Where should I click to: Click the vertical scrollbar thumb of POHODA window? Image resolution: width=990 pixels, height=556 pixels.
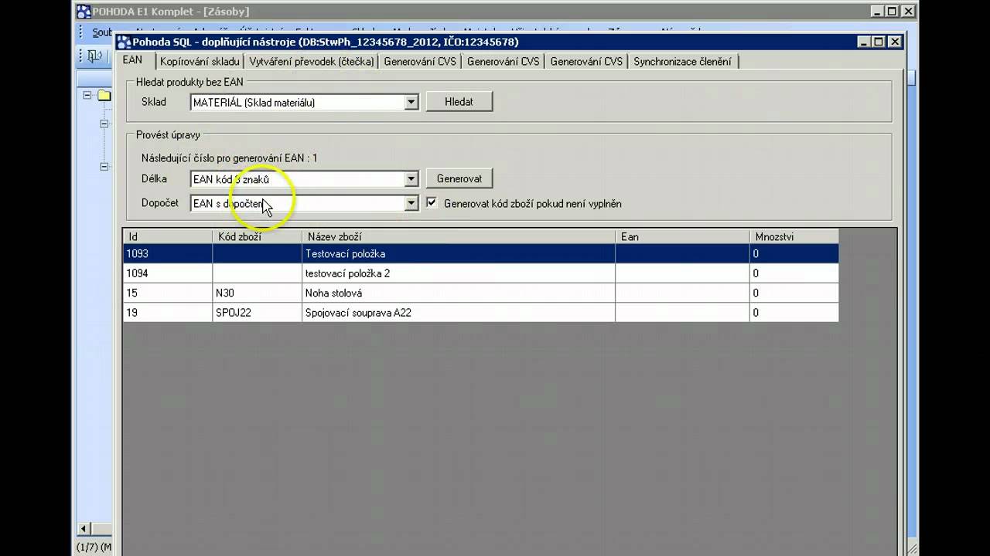(912, 77)
